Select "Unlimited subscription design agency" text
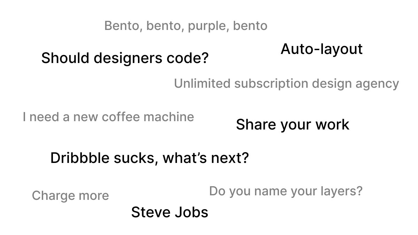The width and height of the screenshot is (418, 235). pyautogui.click(x=286, y=84)
